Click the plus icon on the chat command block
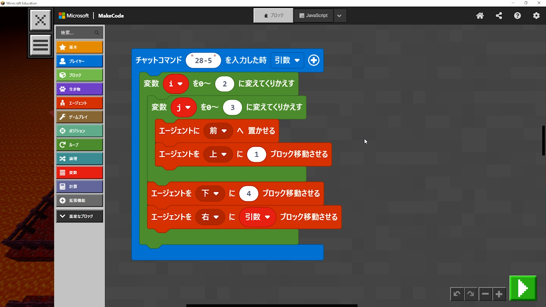The width and height of the screenshot is (546, 307). [314, 61]
